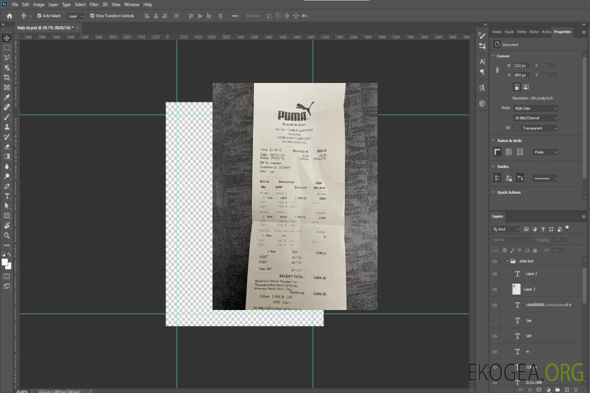Set canvas to portrait orientation
Image resolution: width=590 pixels, height=393 pixels.
pos(517,87)
